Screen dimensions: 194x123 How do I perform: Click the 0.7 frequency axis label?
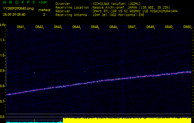click(3, 101)
